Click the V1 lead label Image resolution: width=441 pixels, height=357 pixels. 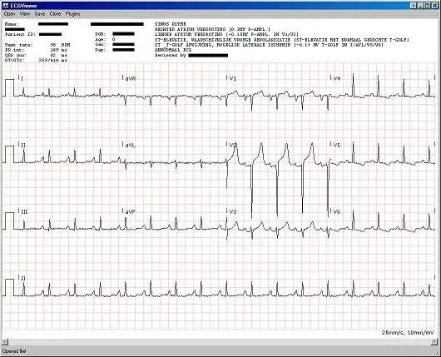(233, 79)
